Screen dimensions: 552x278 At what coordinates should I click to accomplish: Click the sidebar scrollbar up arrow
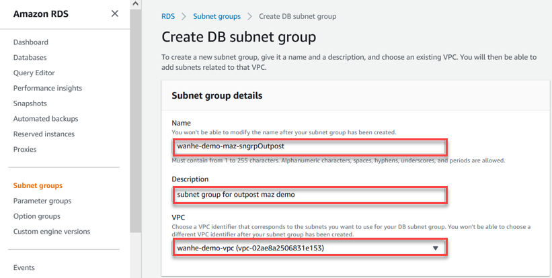(x=135, y=5)
